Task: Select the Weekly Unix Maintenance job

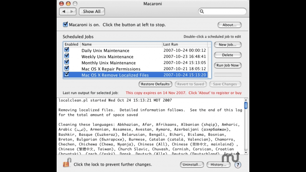Action: (x=135, y=57)
